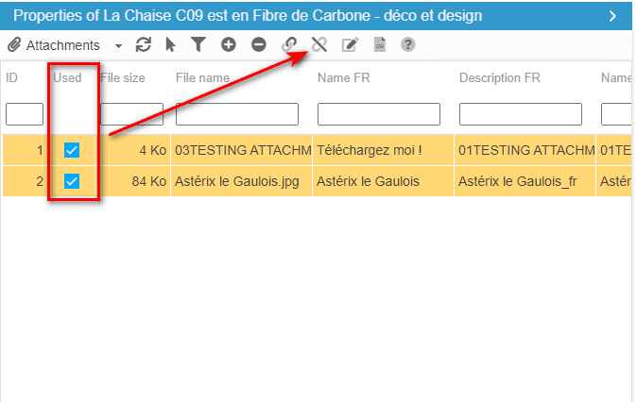Add a new attachment with plus icon
This screenshot has height=402, width=637.
tap(228, 44)
